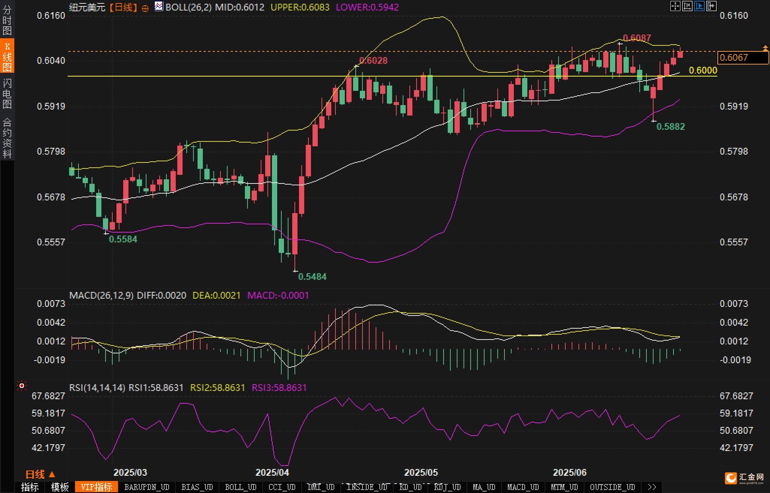The image size is (770, 493).
Task: Select DMI_UD indicator
Action: 321,487
